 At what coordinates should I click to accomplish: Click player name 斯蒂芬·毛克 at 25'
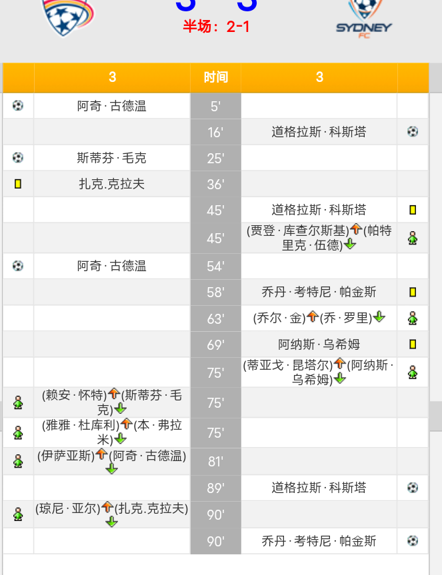[111, 158]
